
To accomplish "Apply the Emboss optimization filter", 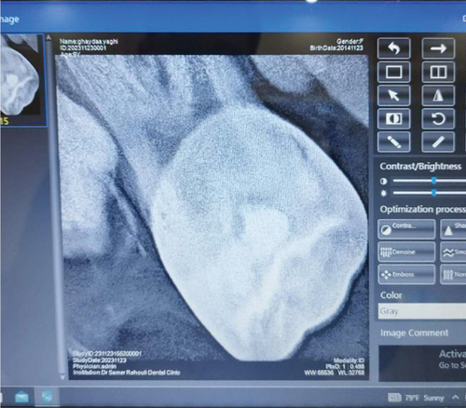I will pos(406,275).
